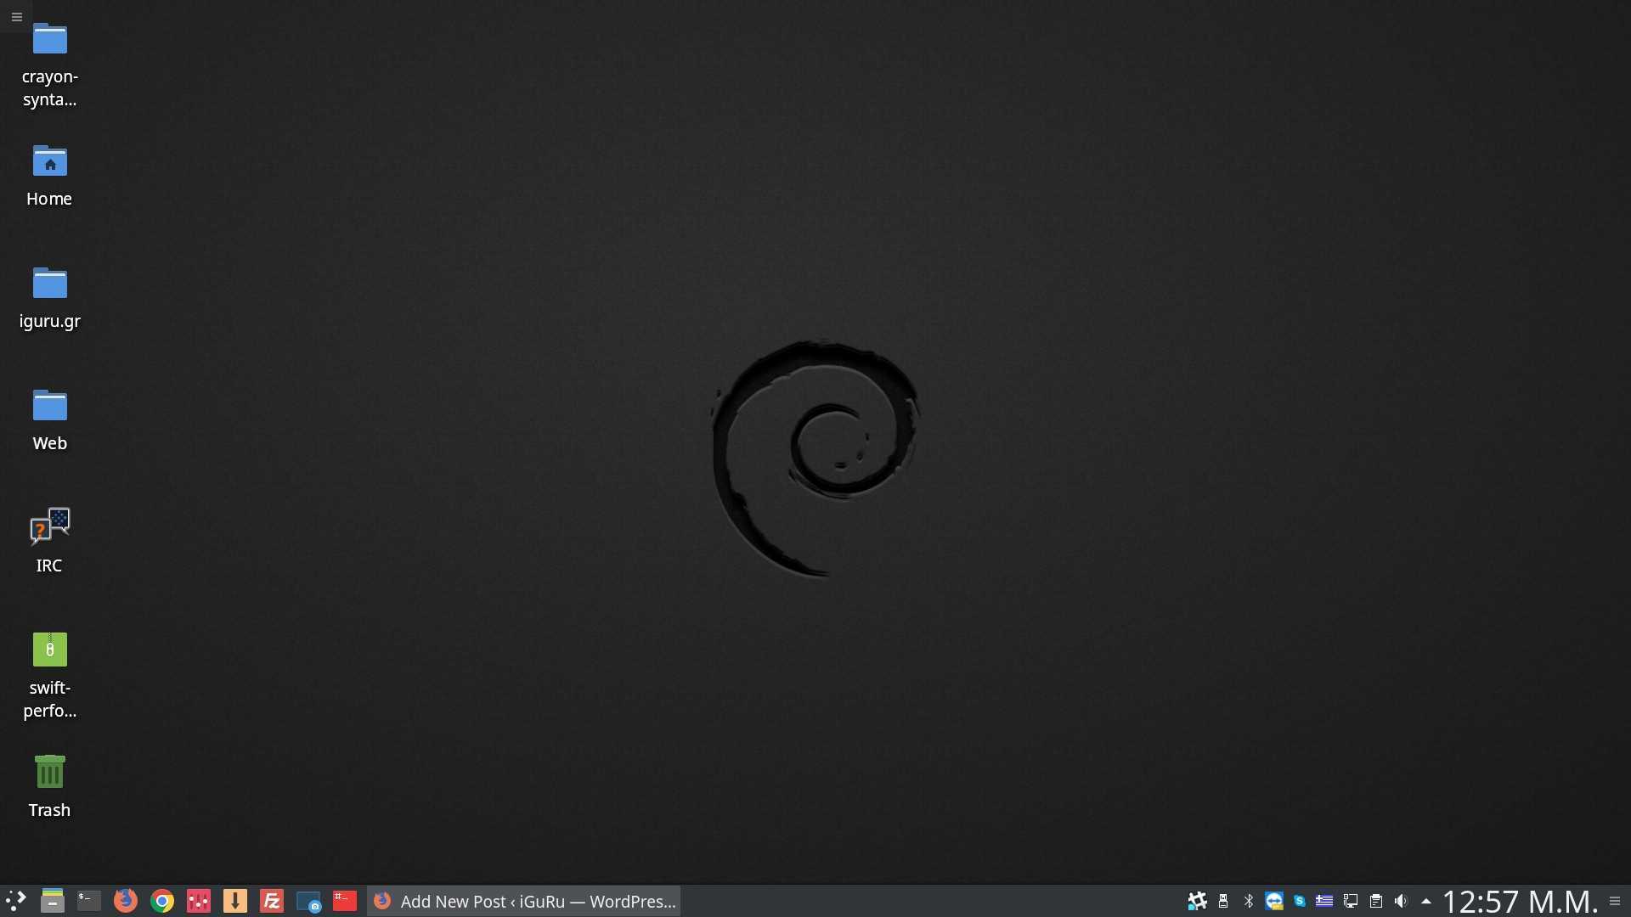Select the Home folder icon
Viewport: 1631px width, 917px height.
tap(50, 176)
